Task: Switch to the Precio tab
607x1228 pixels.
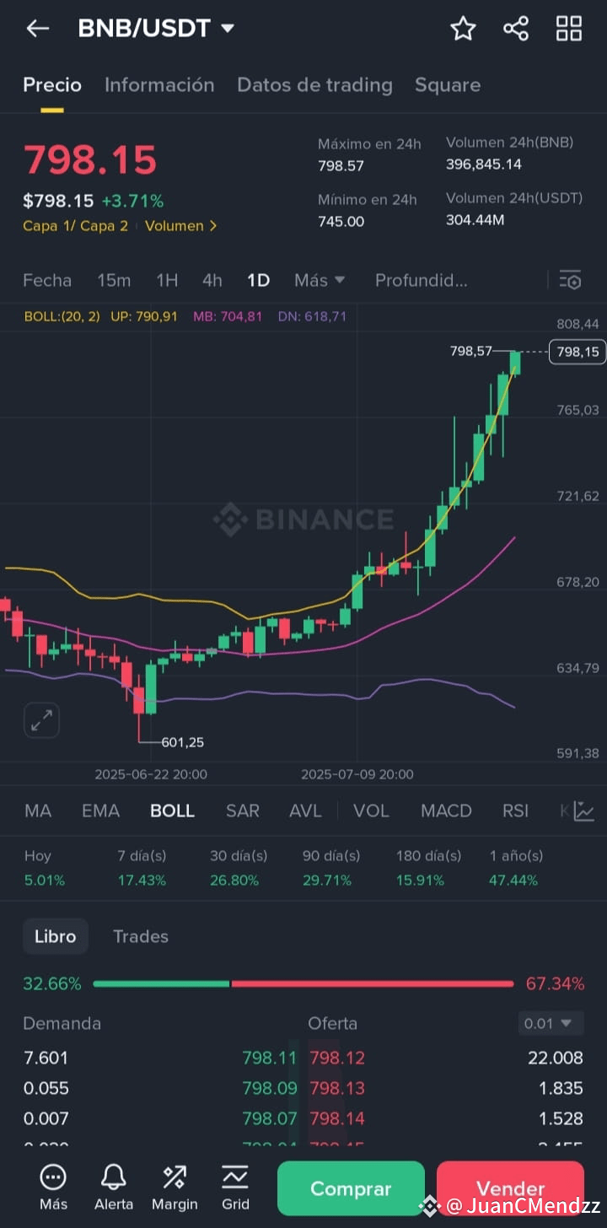Action: click(x=52, y=85)
